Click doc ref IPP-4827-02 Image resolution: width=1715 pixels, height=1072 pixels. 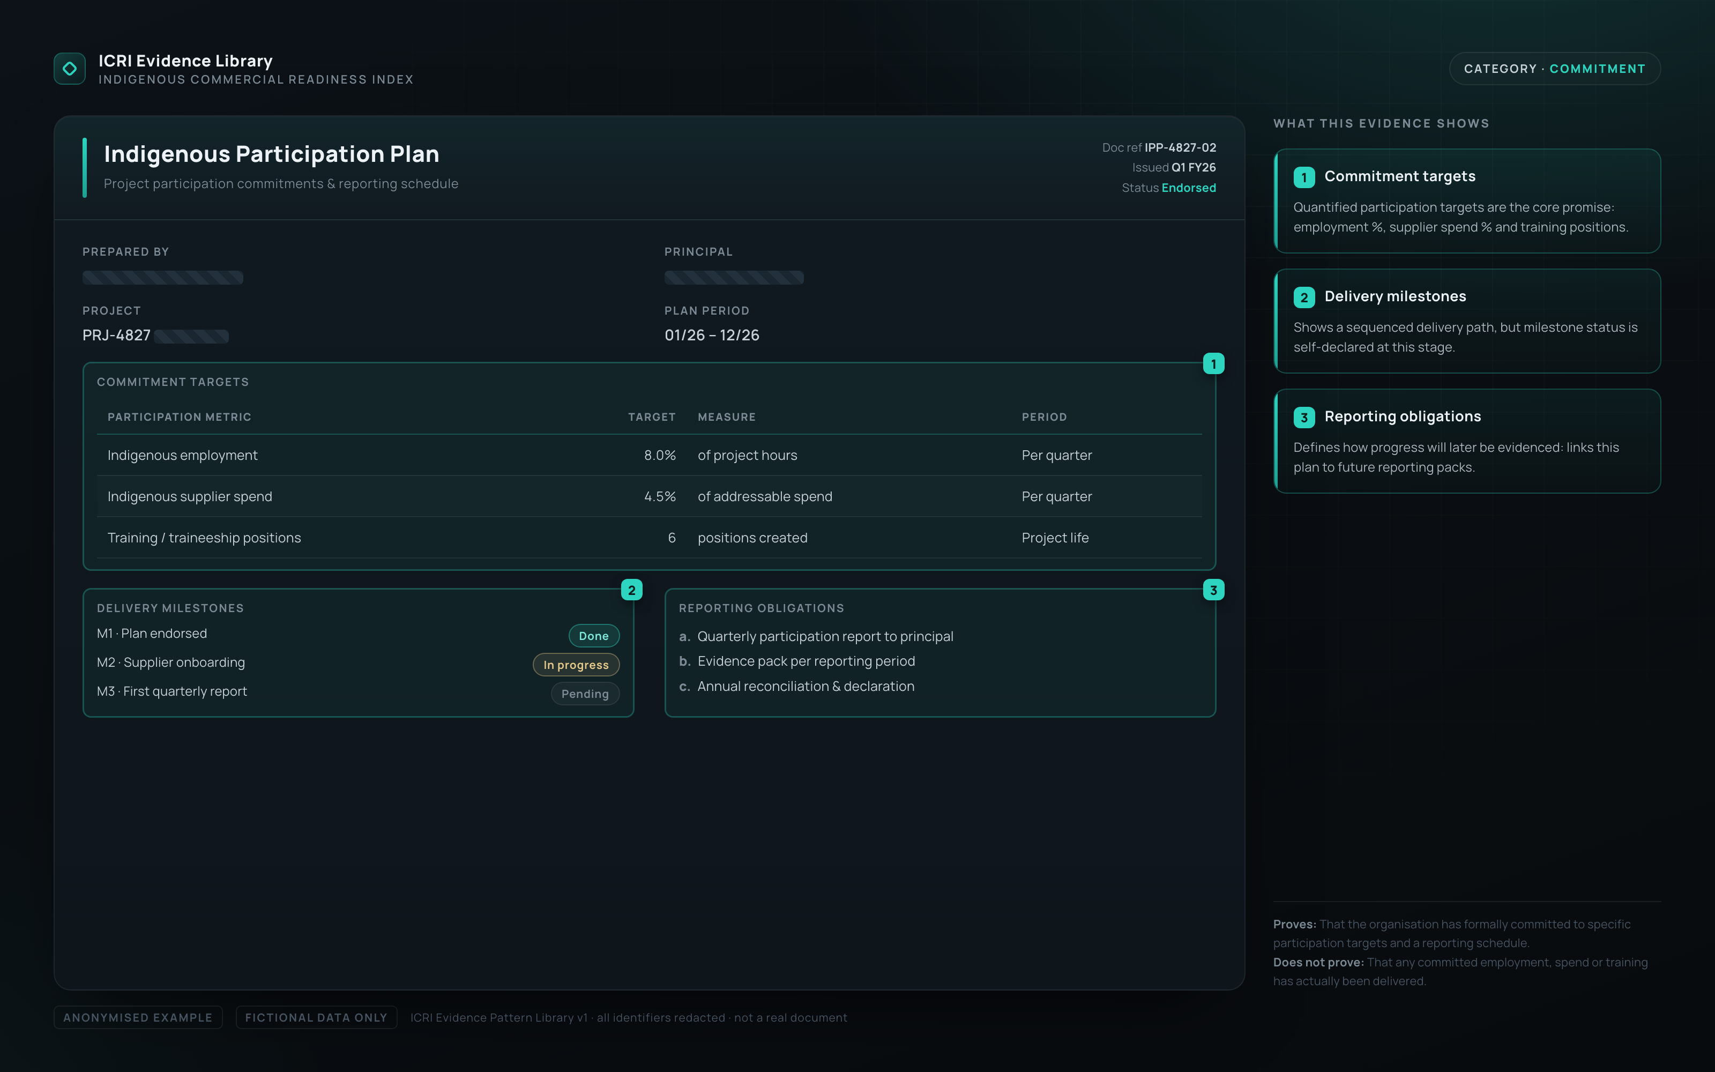pyautogui.click(x=1180, y=147)
